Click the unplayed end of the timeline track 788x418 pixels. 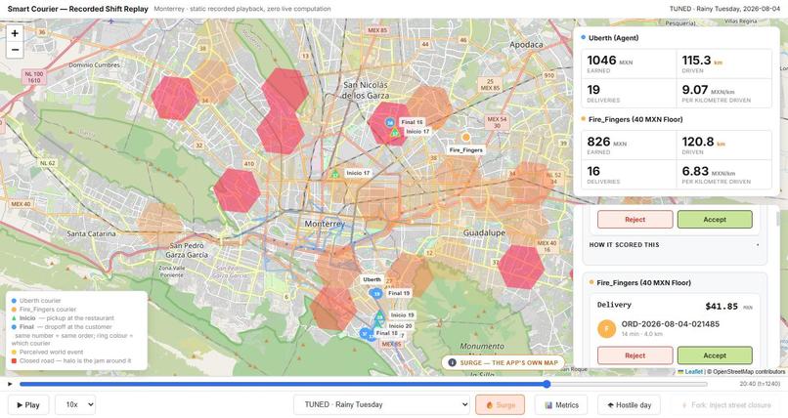point(704,384)
